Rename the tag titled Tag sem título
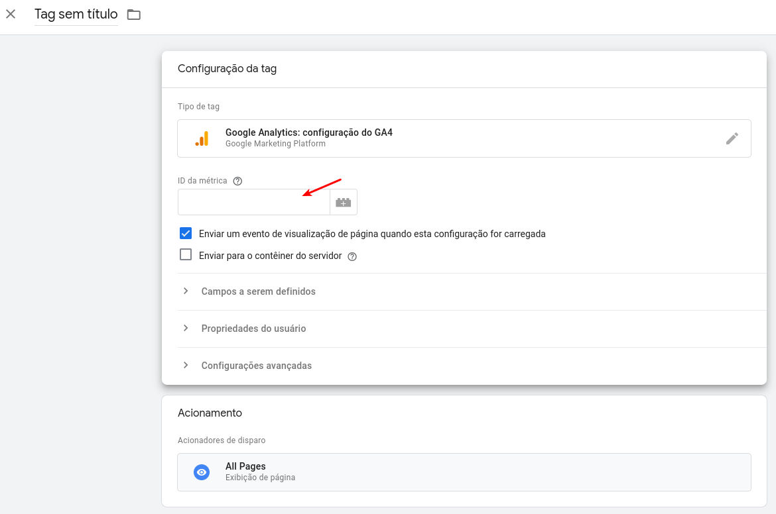Image resolution: width=776 pixels, height=514 pixels. tap(76, 15)
